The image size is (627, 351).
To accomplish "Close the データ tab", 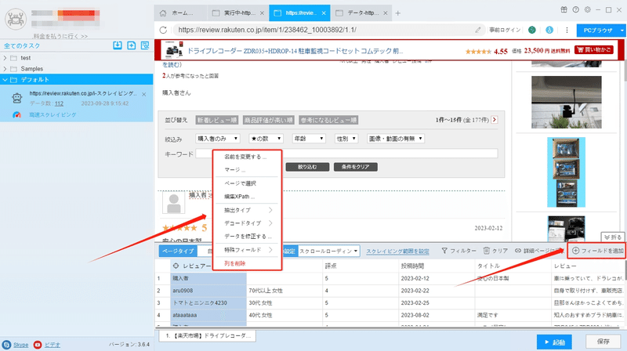I will [386, 13].
